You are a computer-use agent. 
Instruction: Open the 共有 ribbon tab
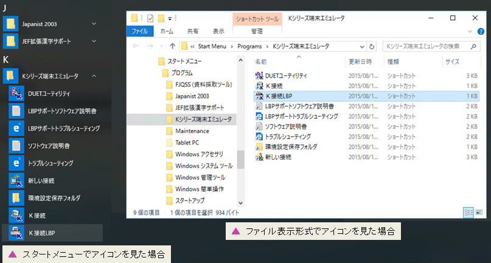193,31
